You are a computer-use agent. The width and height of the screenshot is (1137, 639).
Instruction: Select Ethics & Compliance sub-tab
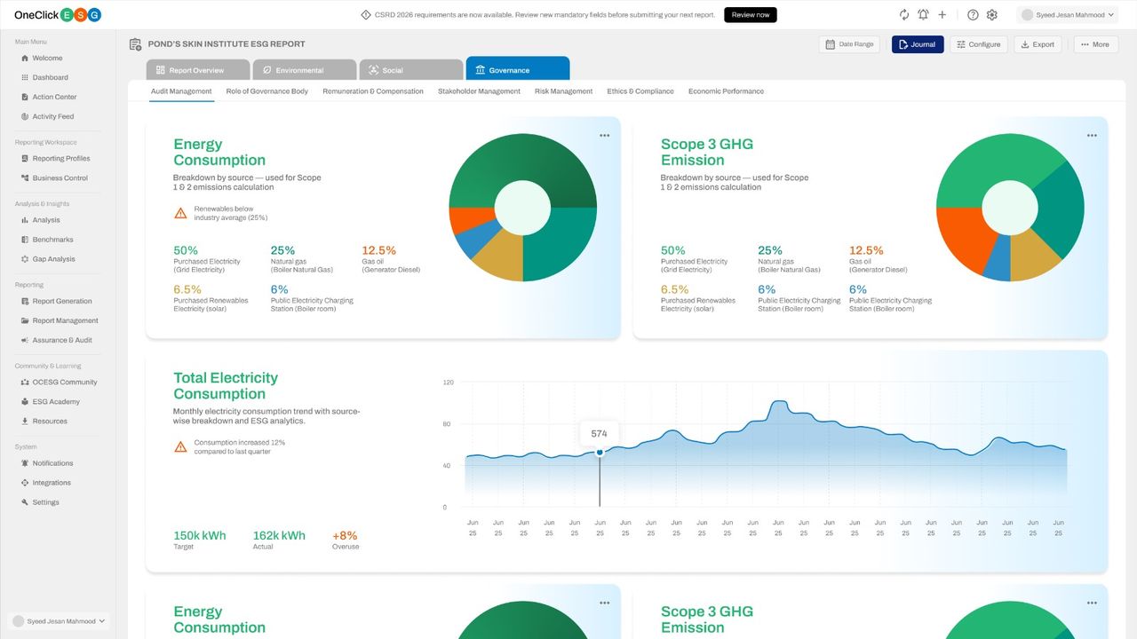pyautogui.click(x=640, y=91)
